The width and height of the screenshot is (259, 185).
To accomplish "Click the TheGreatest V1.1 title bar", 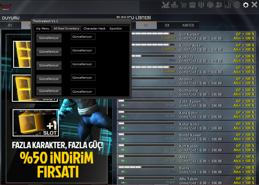I will pos(81,21).
